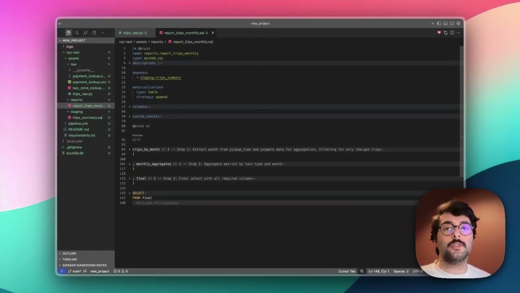Open errors and warnings count in status bar
The width and height of the screenshot is (520, 293).
121,271
